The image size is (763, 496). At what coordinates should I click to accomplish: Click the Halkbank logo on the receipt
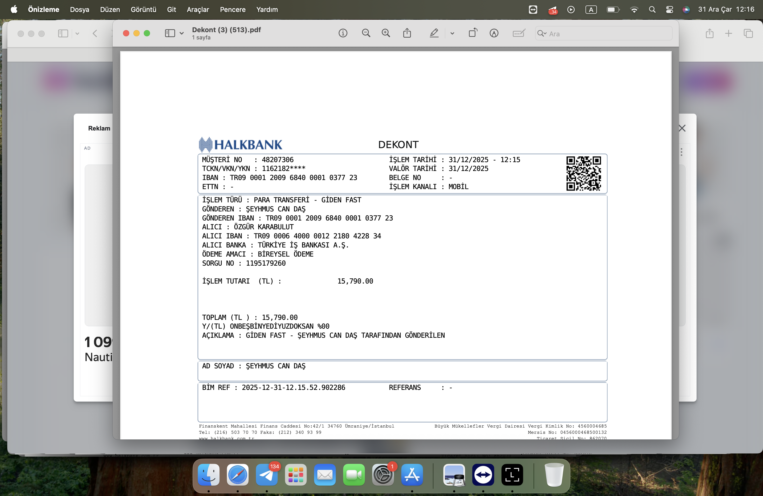coord(240,144)
